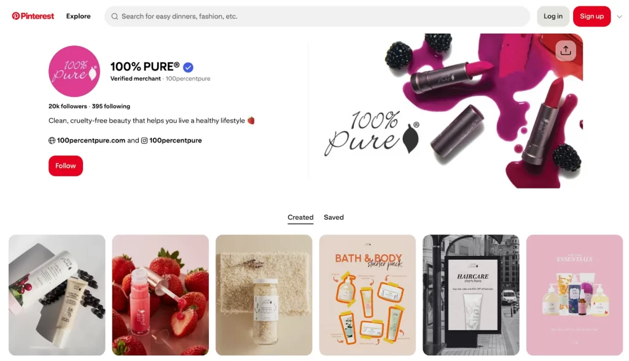The height and width of the screenshot is (361, 629).
Task: Open the Bath & Body starter pack pin
Action: [x=367, y=295]
